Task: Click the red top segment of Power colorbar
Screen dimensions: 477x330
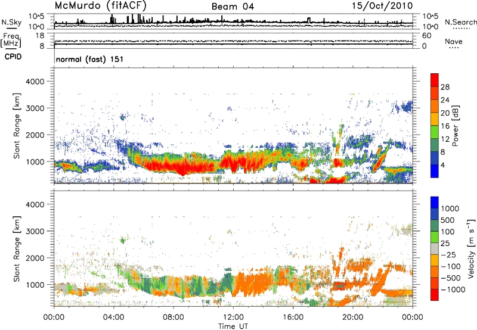Action: (x=435, y=80)
